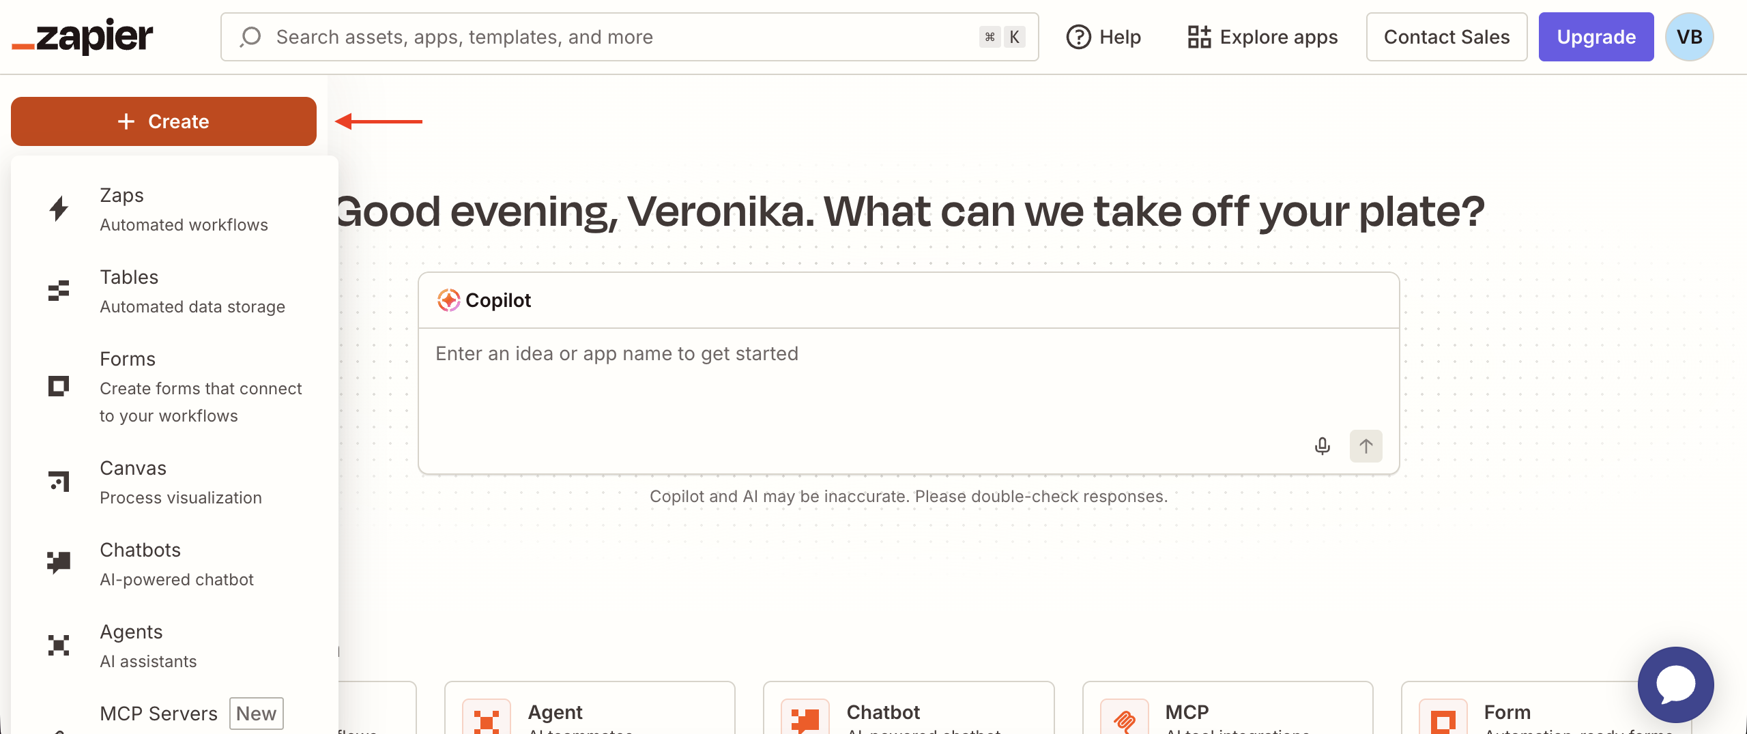Collapse the Create dropdown menu
1747x734 pixels.
(x=164, y=121)
